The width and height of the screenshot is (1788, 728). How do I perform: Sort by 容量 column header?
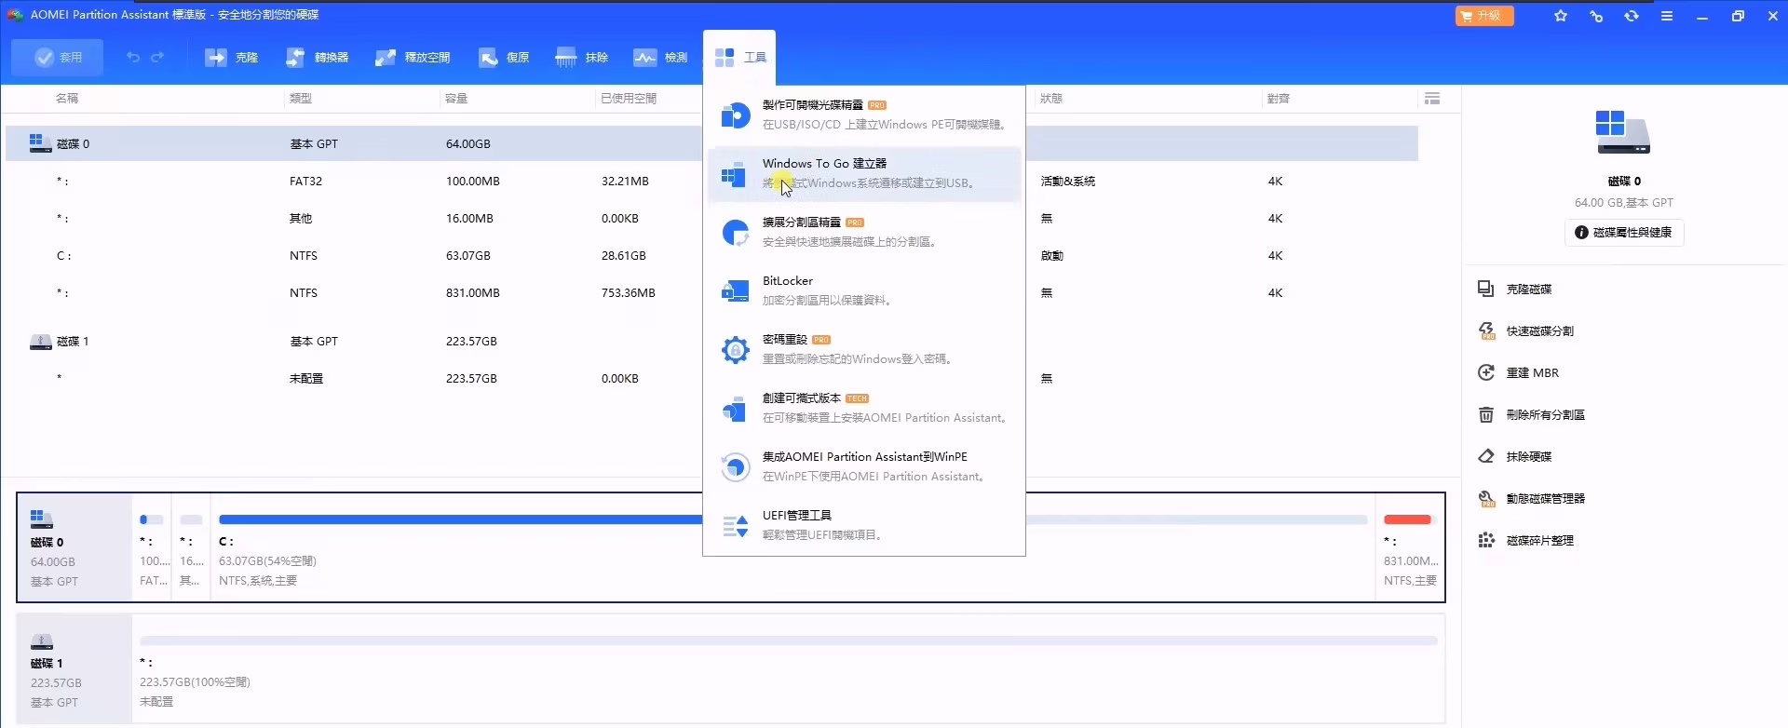click(456, 99)
